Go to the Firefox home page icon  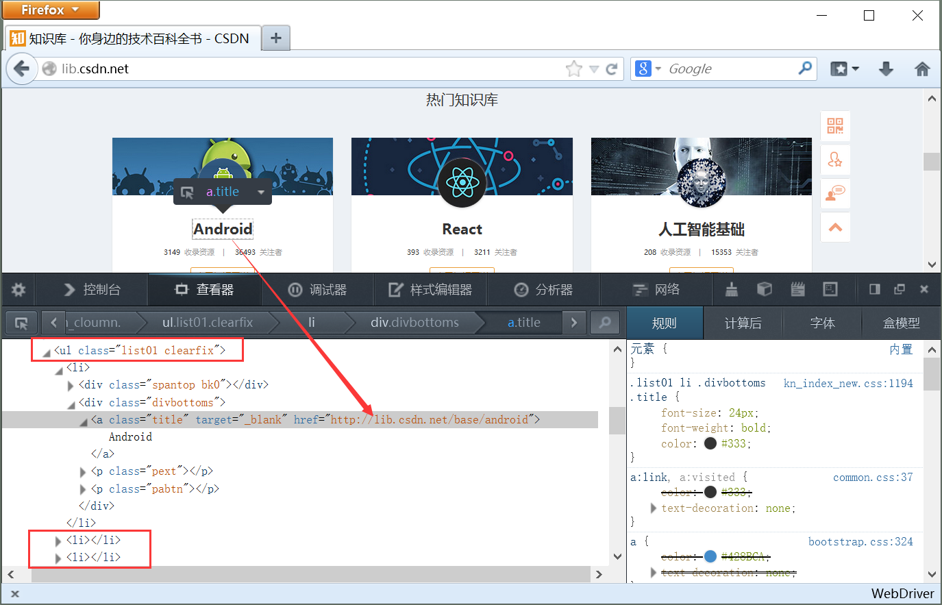pyautogui.click(x=922, y=69)
